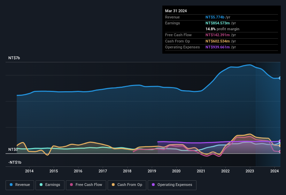Screen dimensions: 286x195
Task: Click the pink Free Cash Flow endpoint marker
Action: (x=280, y=151)
